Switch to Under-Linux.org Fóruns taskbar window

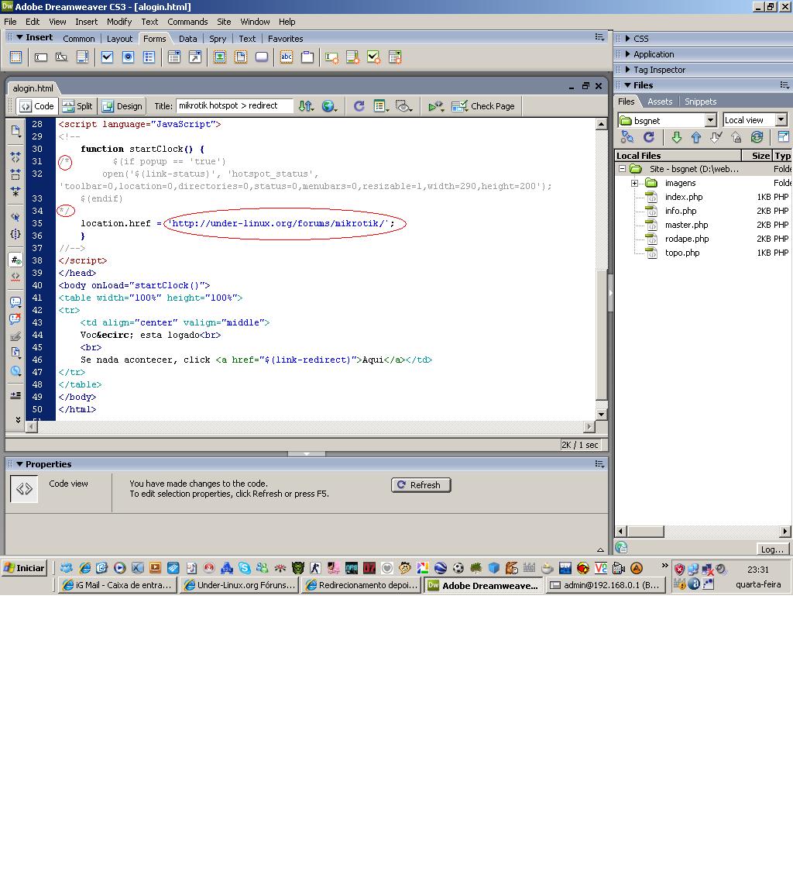pyautogui.click(x=239, y=585)
